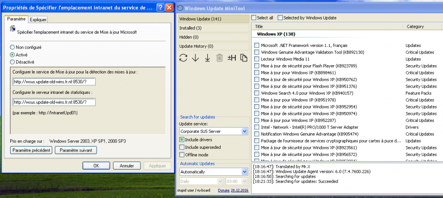Click the Windows XP (138) group header
This screenshot has width=443, height=198.
(x=276, y=34)
